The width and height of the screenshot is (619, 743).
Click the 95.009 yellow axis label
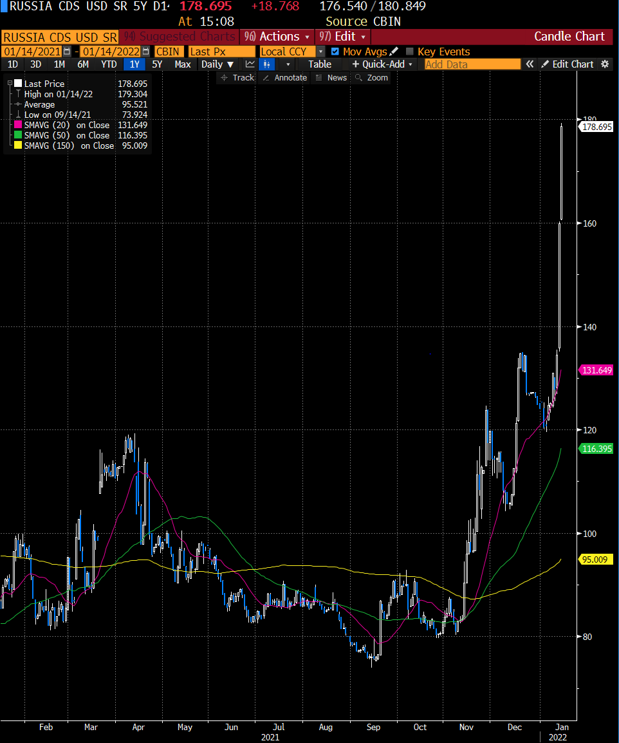(x=595, y=560)
